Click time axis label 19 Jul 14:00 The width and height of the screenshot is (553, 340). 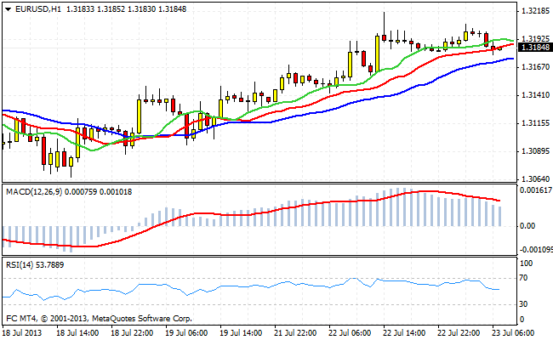(241, 333)
